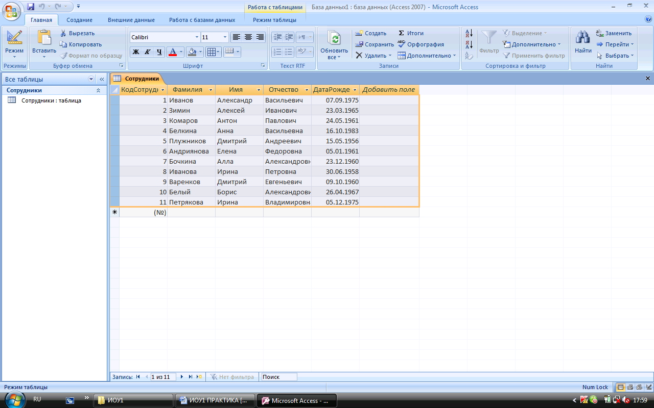654x408 pixels.
Task: Click the Вставить paste icon
Action: (x=44, y=38)
